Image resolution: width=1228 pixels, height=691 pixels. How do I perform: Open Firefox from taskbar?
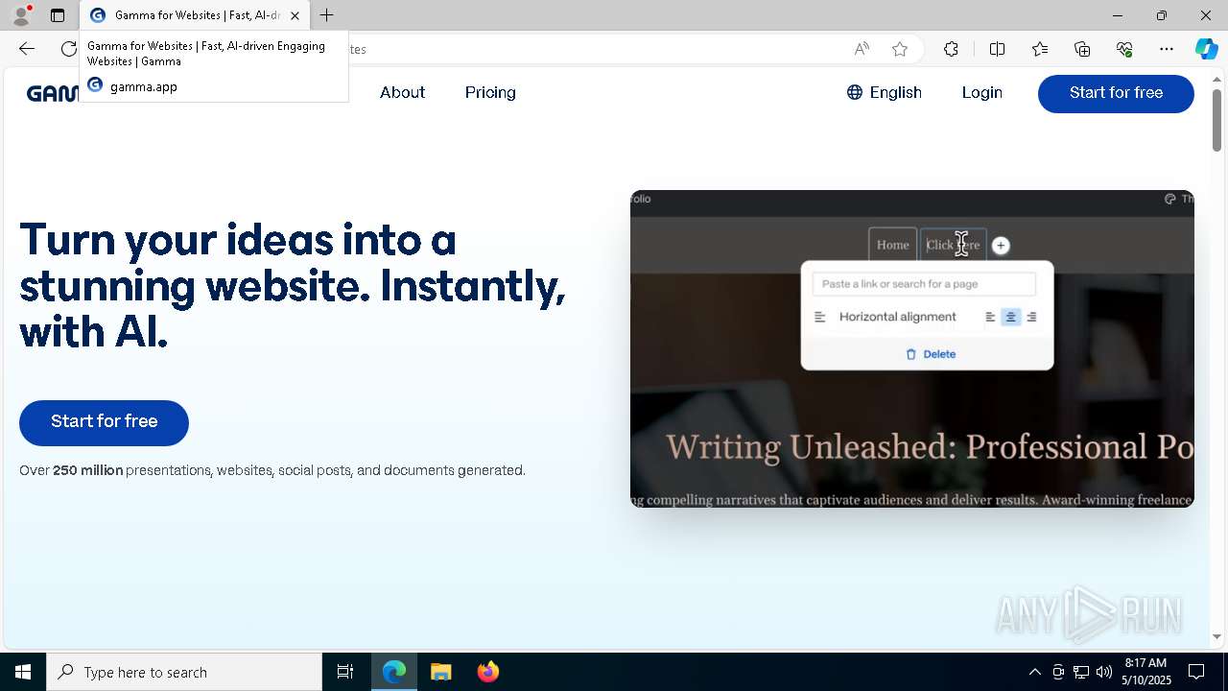click(488, 672)
